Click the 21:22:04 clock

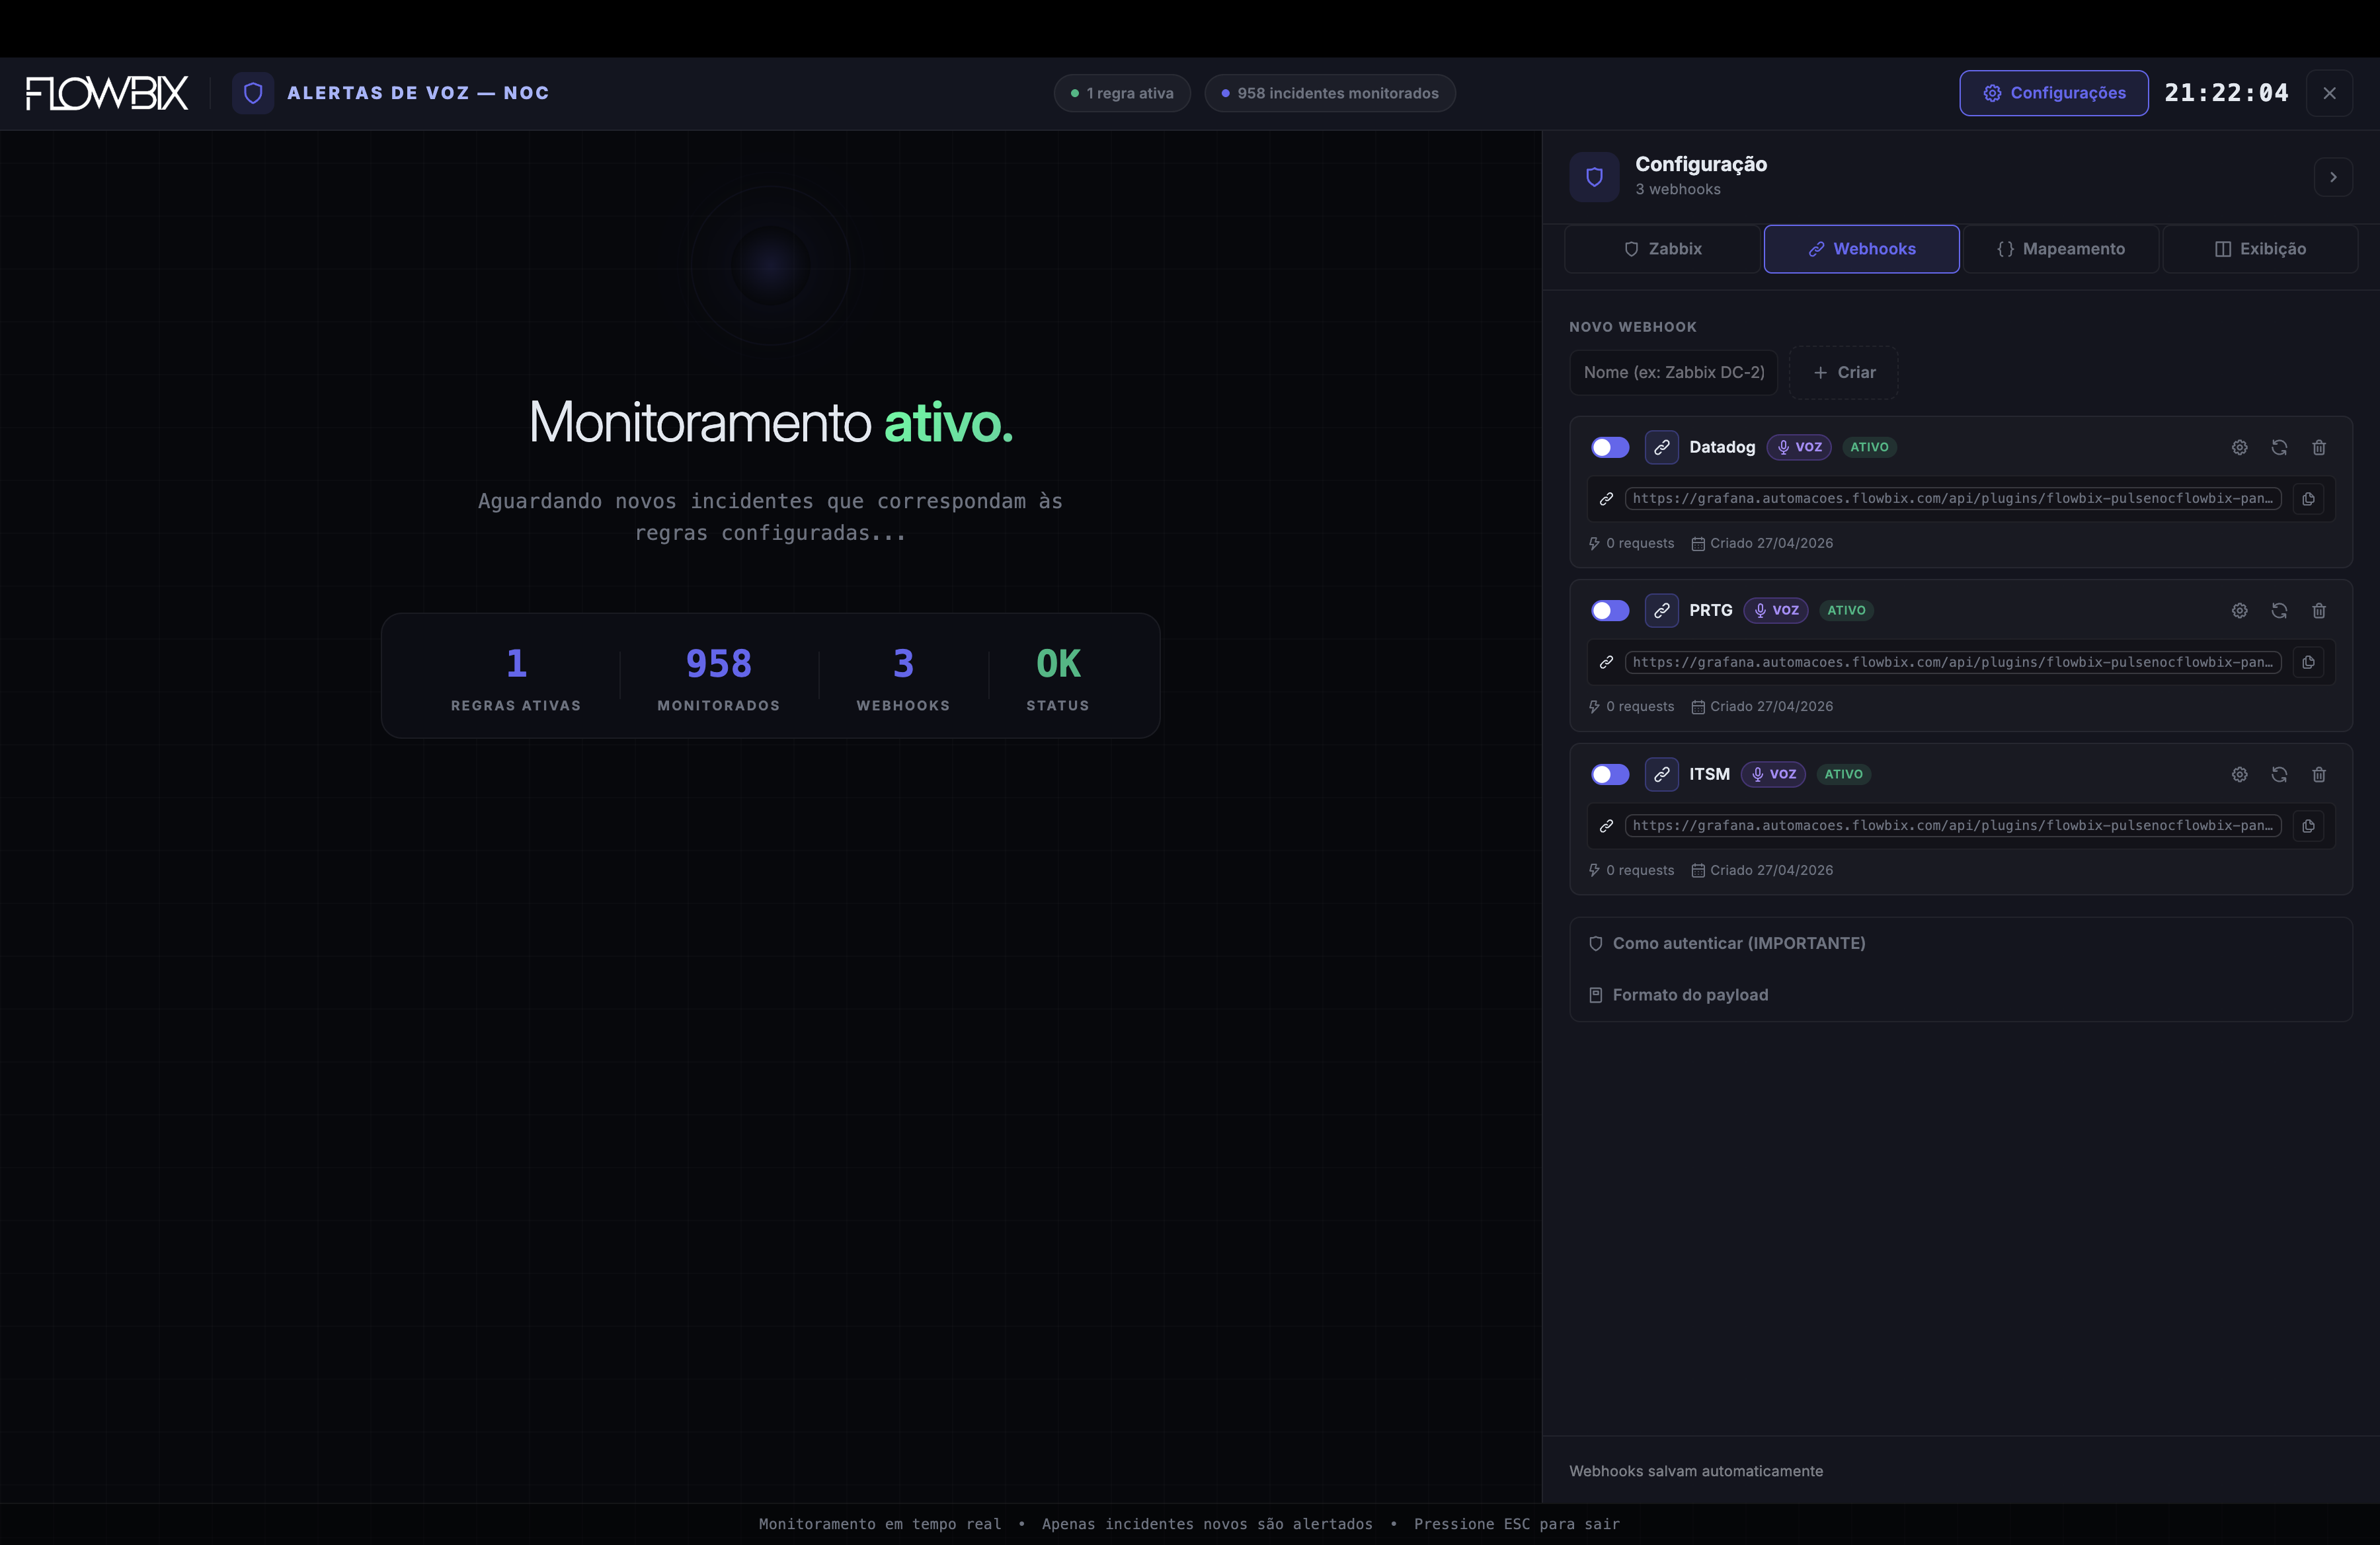pos(2227,93)
